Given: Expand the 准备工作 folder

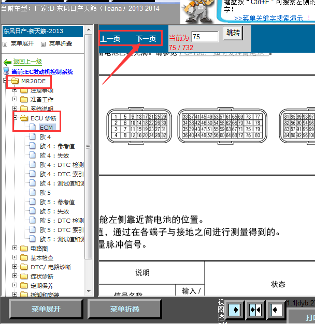Looking at the screenshot, I should [x=15, y=99].
